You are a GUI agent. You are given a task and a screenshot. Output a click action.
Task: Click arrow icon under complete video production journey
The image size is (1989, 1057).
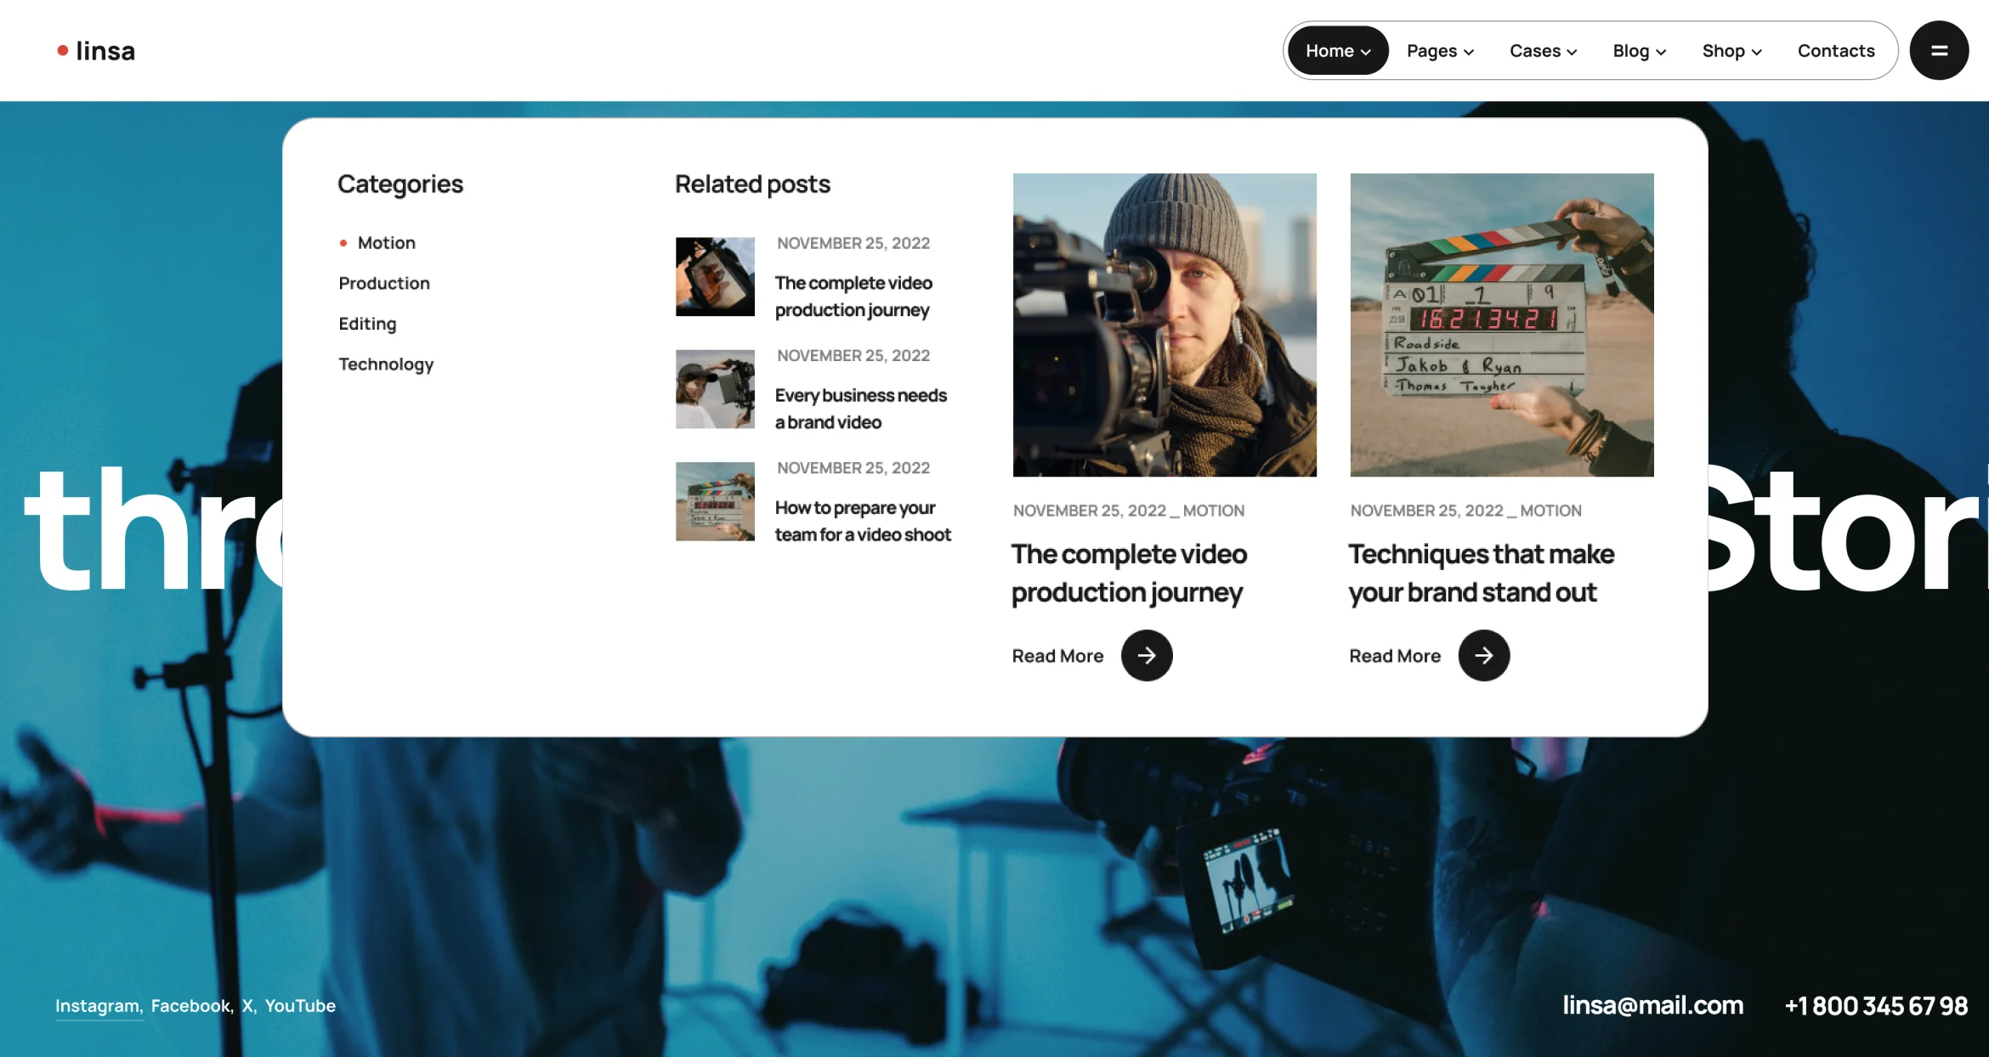1146,655
